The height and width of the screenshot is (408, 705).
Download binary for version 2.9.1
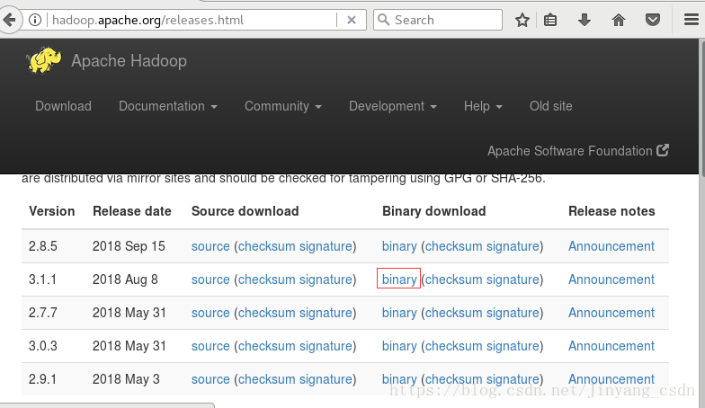click(x=399, y=379)
